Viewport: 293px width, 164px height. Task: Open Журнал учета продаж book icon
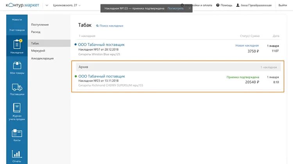click(x=17, y=108)
